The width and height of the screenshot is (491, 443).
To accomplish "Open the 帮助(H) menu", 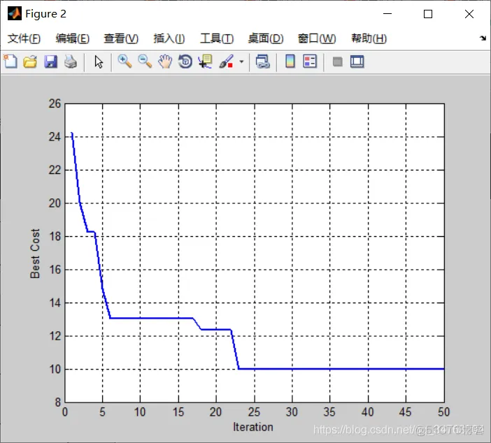I will [x=369, y=38].
